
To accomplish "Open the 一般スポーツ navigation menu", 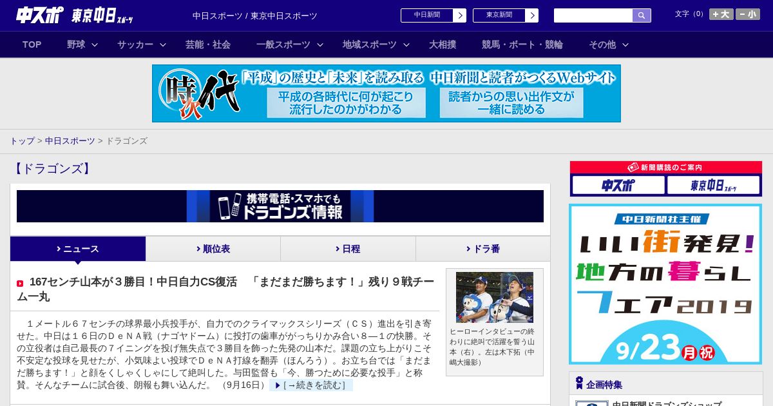I will click(283, 44).
